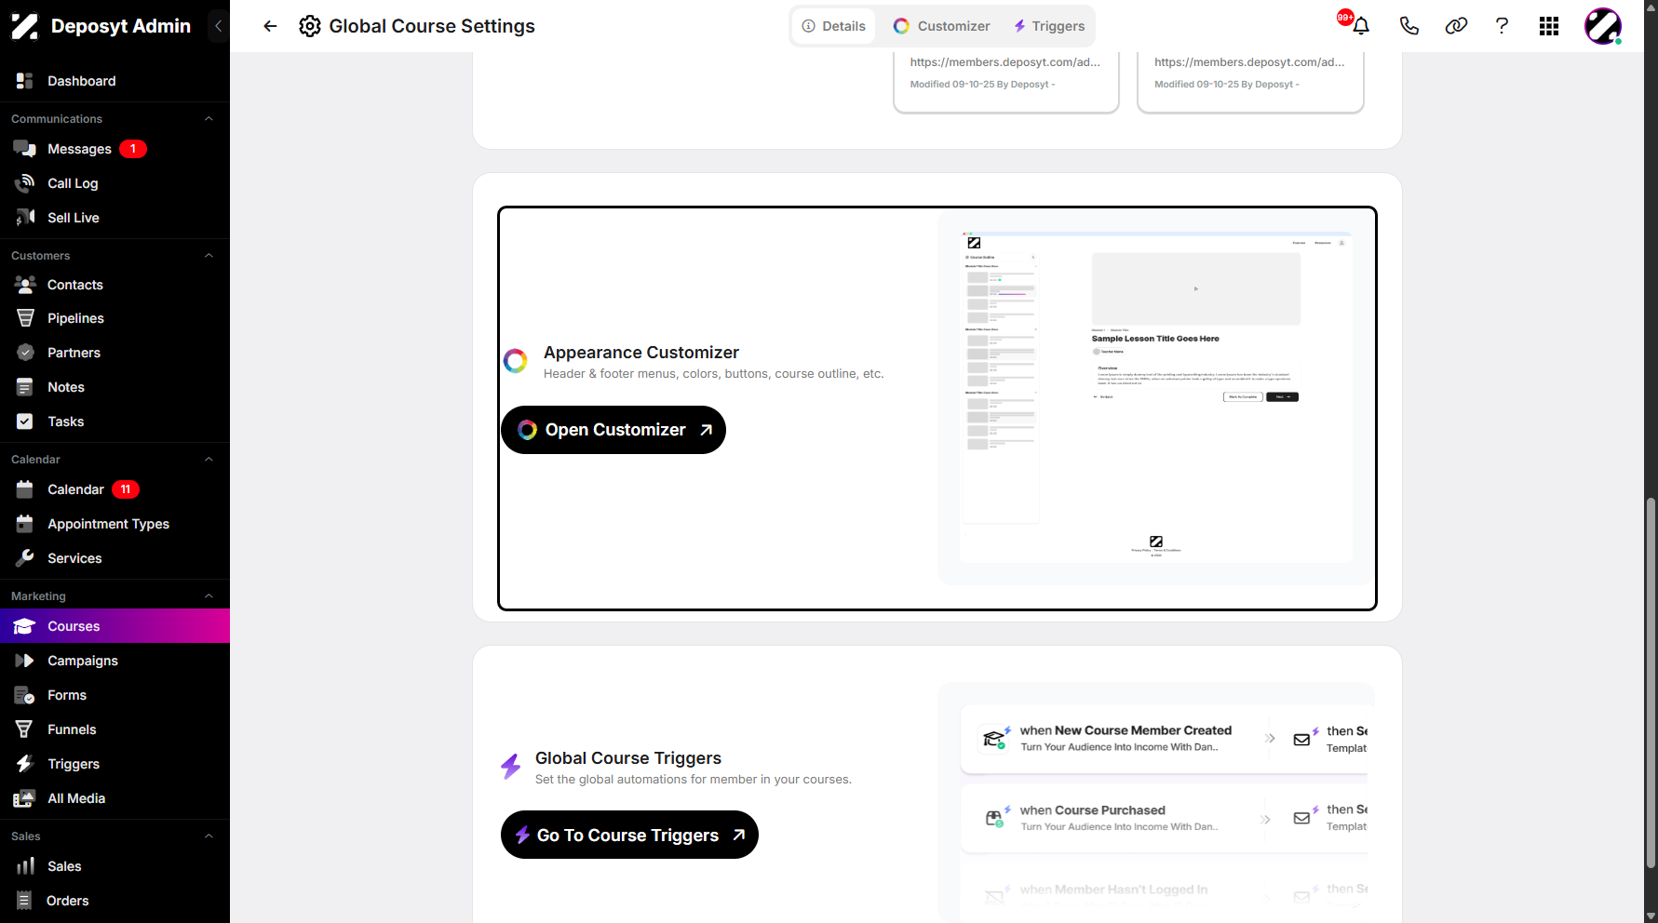Image resolution: width=1658 pixels, height=923 pixels.
Task: Open the Messages icon in sidebar
Action: pyautogui.click(x=25, y=149)
